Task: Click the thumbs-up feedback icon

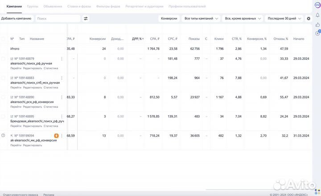Action: click(x=317, y=24)
